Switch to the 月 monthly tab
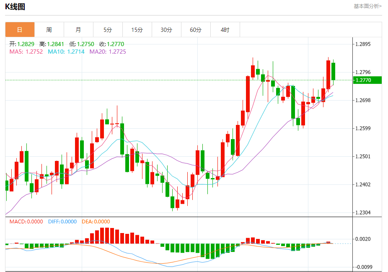Image resolution: width=388 pixels, height=272 pixels. [x=78, y=30]
